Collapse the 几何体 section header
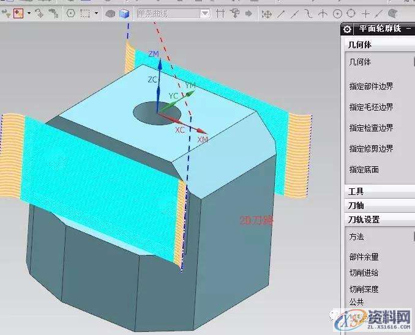The height and width of the screenshot is (335, 415). 360,45
